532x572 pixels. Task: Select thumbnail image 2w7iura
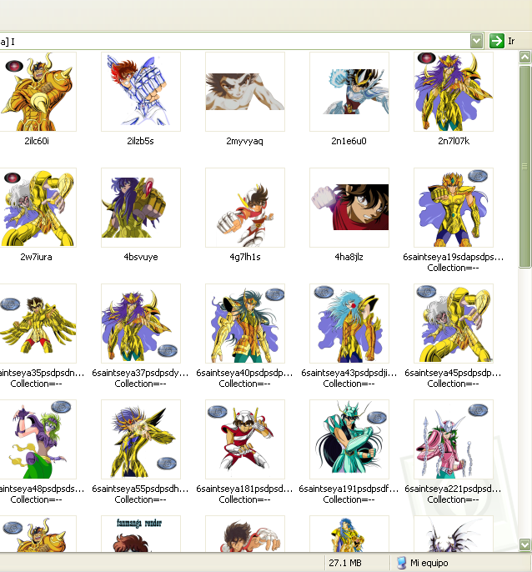point(37,208)
